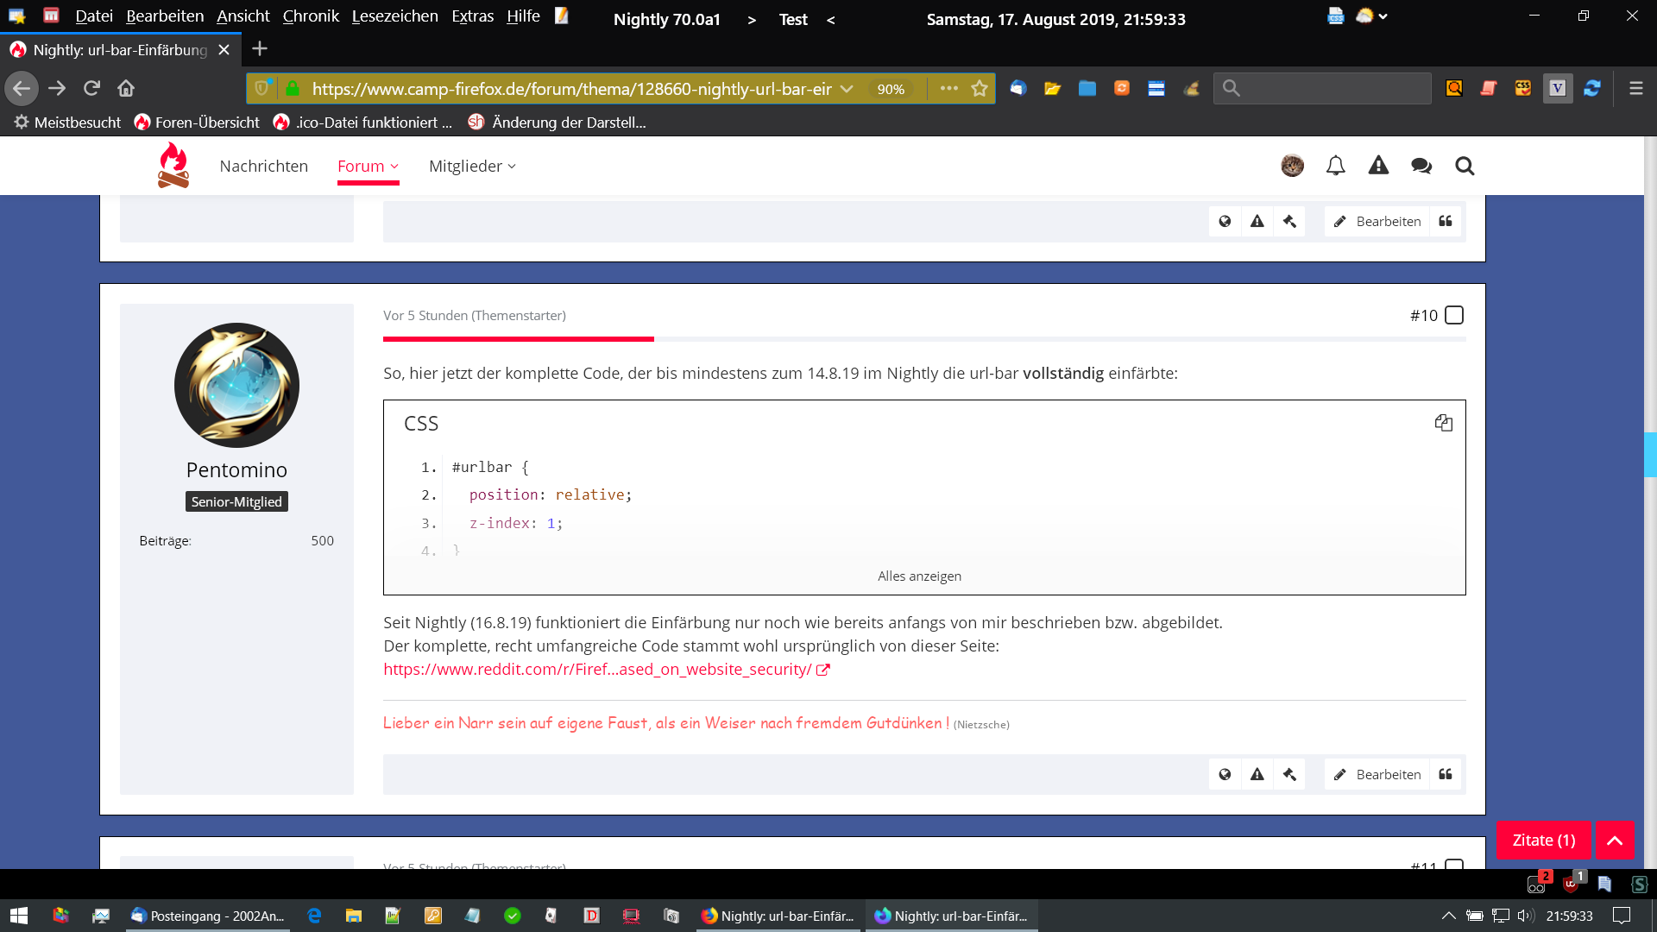Copy CSS code box contents icon
Screen dimensions: 1657x932
pyautogui.click(x=1444, y=423)
